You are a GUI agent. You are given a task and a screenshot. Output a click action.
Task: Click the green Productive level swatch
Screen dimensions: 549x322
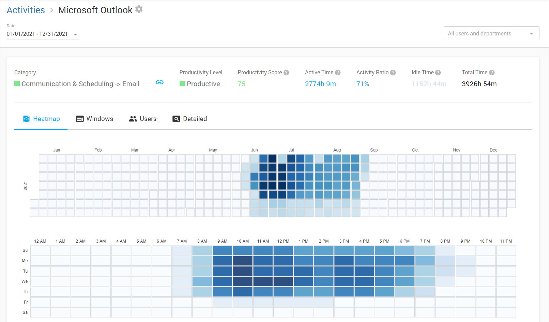tap(182, 84)
